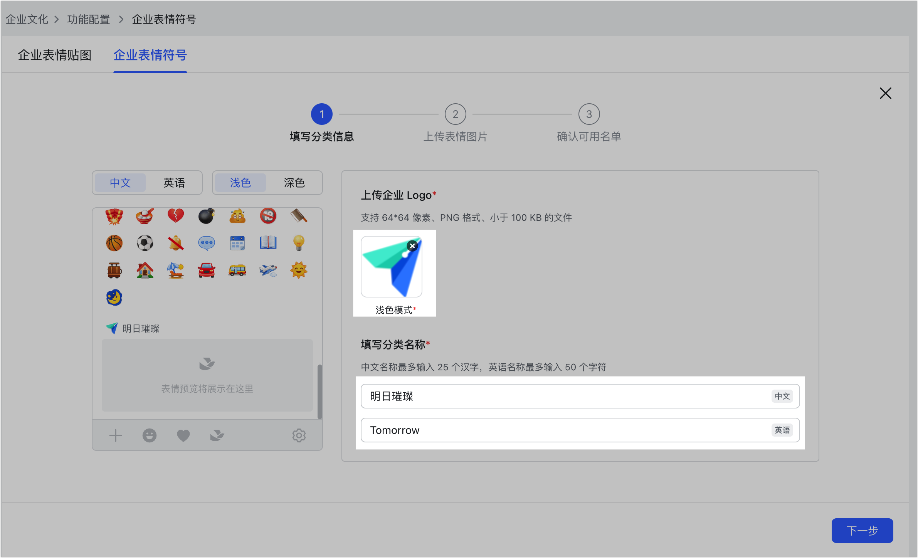Click the airplane emoji icon
This screenshot has width=918, height=558.
[x=268, y=270]
